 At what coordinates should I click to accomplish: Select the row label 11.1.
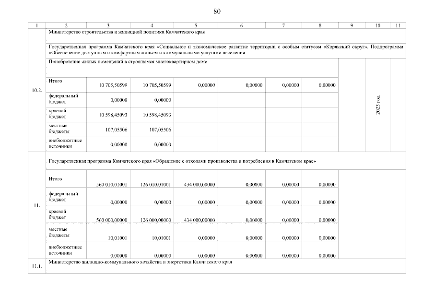[x=37, y=266]
